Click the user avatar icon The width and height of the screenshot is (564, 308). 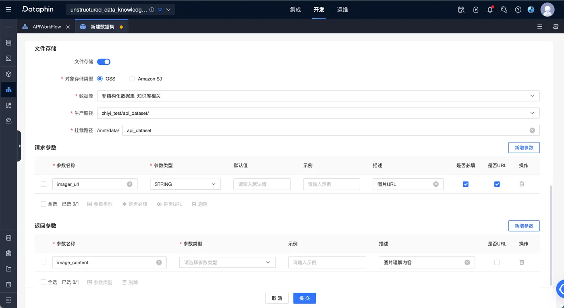[x=547, y=10]
